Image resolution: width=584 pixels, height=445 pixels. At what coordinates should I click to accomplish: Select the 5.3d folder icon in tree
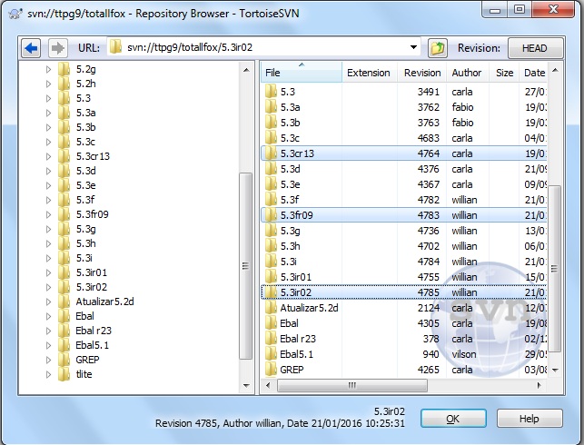[x=64, y=171]
